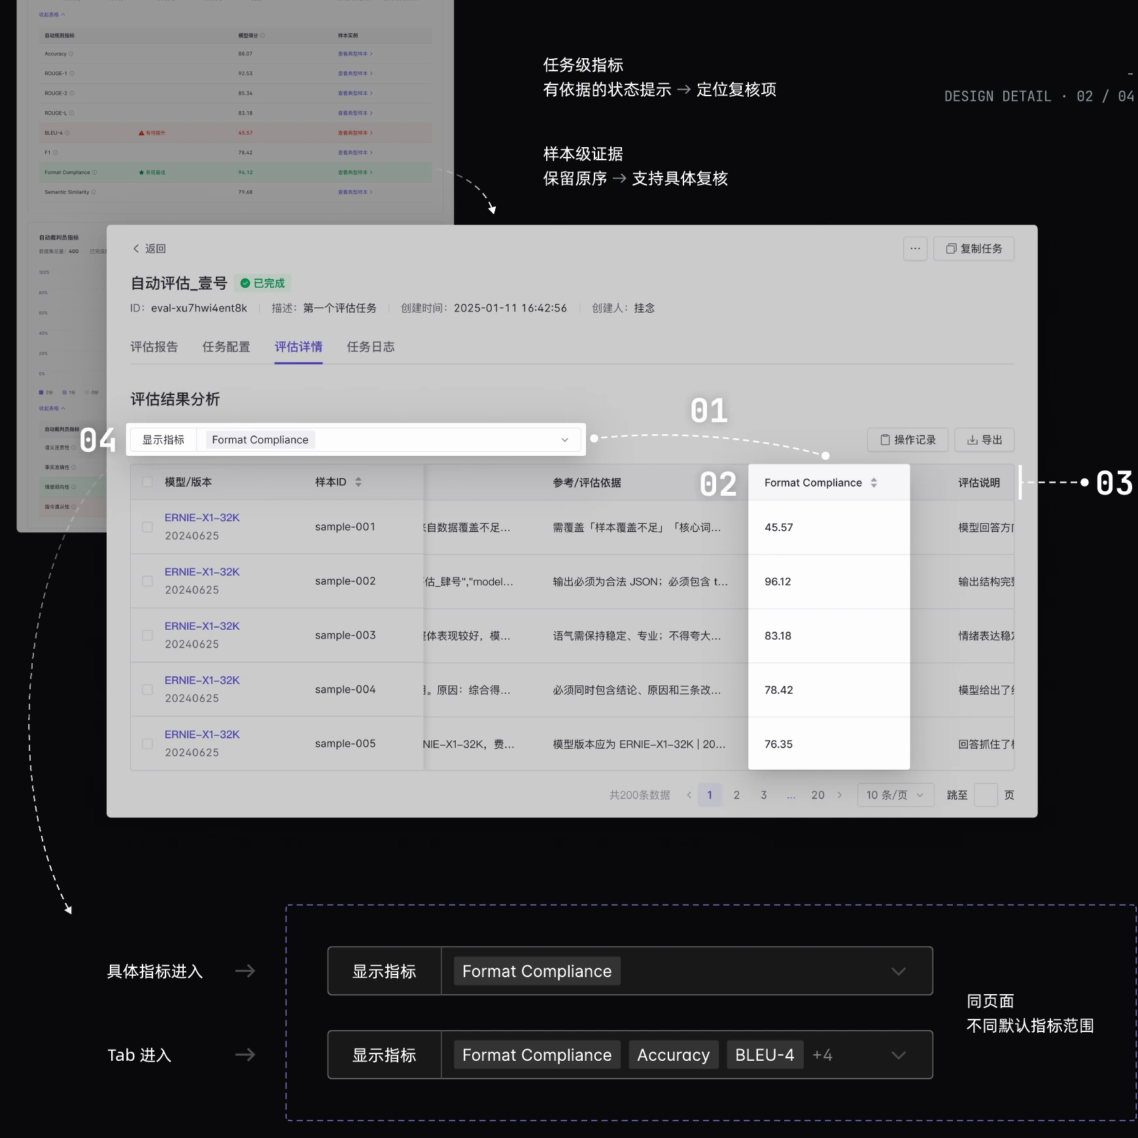The height and width of the screenshot is (1138, 1138).
Task: Check the sample-004 row checkbox
Action: 148,689
